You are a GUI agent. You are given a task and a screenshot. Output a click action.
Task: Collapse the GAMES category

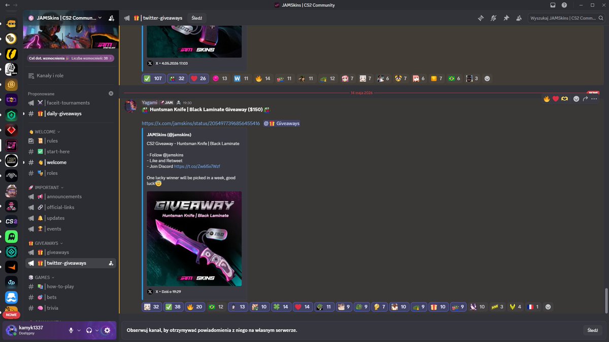pos(42,278)
